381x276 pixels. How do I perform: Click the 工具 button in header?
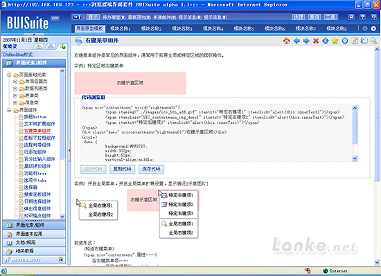(330, 17)
